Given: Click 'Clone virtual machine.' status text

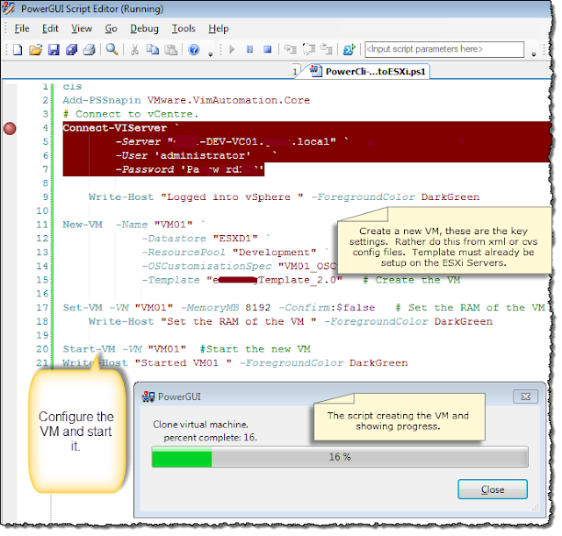Looking at the screenshot, I should (200, 425).
